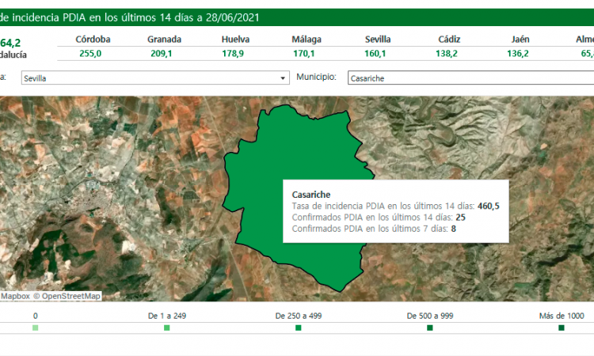The width and height of the screenshot is (594, 356).
Task: Select the Sevilla province header in table
Action: [378, 40]
